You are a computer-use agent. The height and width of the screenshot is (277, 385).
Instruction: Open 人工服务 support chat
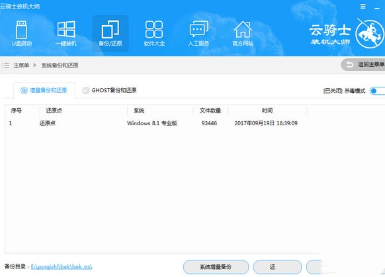coord(198,33)
